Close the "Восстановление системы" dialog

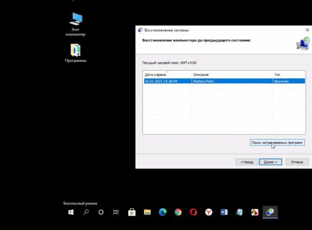click(x=307, y=30)
